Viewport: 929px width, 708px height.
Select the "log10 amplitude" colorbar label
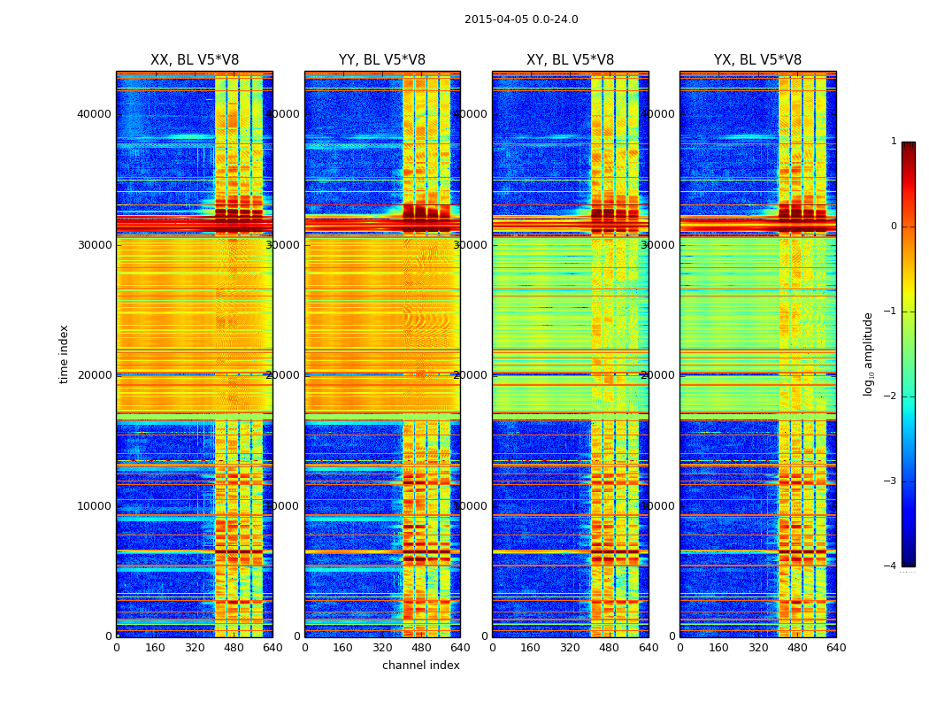869,354
